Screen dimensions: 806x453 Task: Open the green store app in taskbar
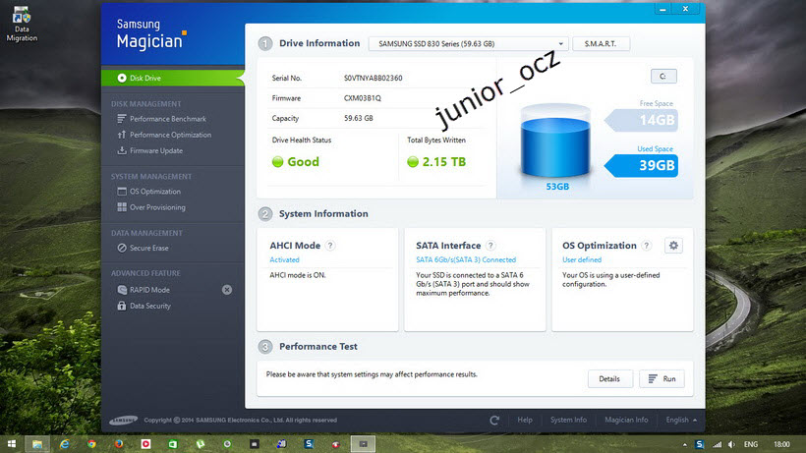coord(173,444)
